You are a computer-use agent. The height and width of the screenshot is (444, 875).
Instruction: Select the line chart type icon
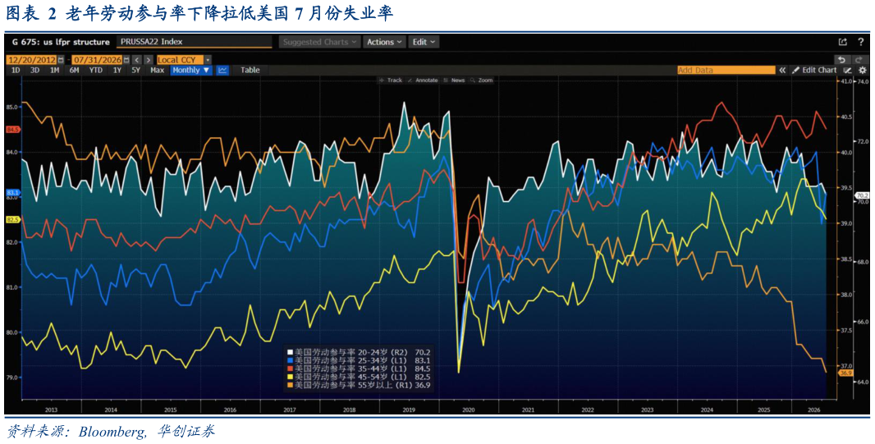pyautogui.click(x=222, y=71)
